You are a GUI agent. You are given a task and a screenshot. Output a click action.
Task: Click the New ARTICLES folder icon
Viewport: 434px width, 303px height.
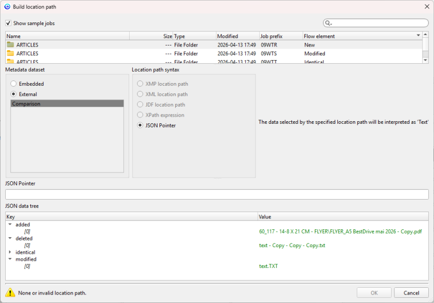pos(10,45)
